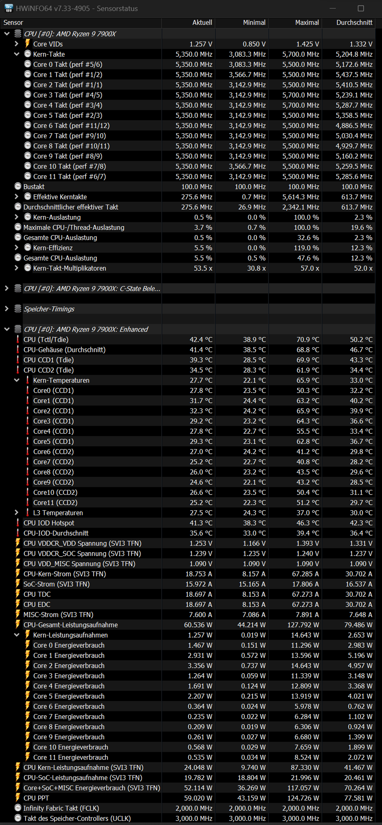Click the Minimal column header

[242, 22]
